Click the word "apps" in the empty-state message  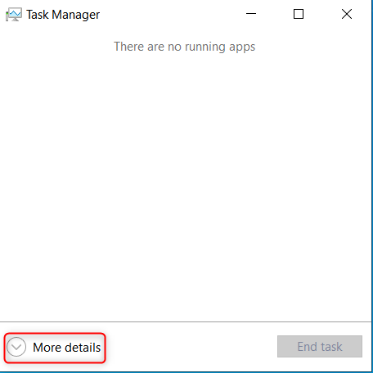pyautogui.click(x=242, y=47)
